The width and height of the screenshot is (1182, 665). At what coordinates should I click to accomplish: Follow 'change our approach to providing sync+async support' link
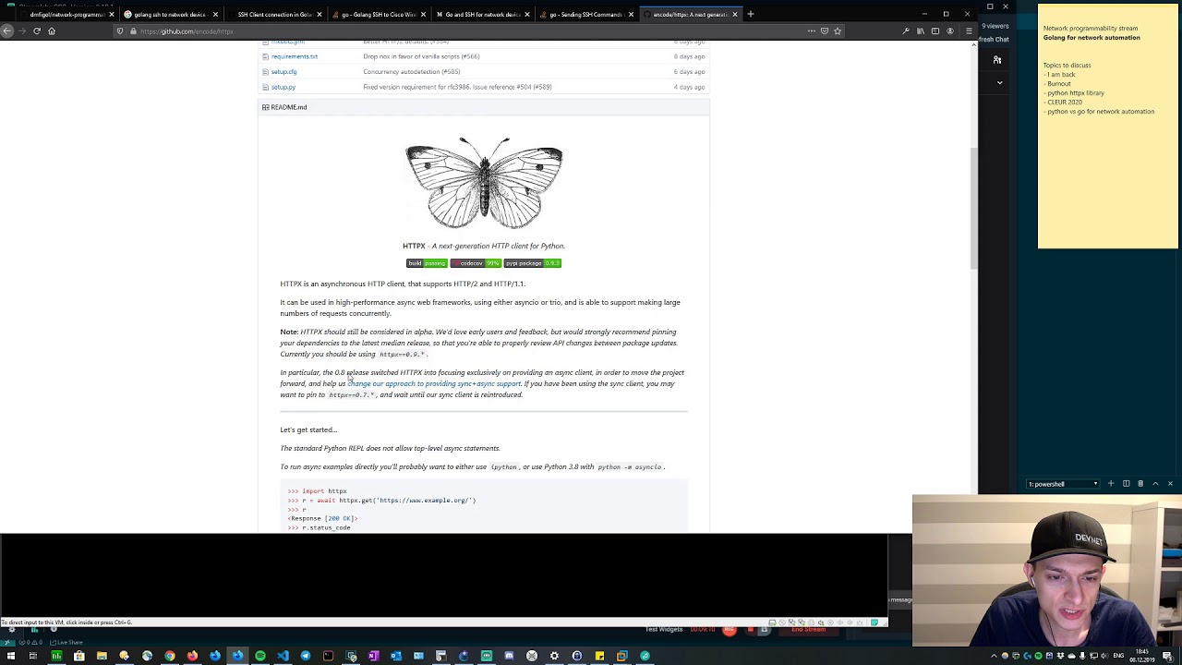(x=434, y=384)
